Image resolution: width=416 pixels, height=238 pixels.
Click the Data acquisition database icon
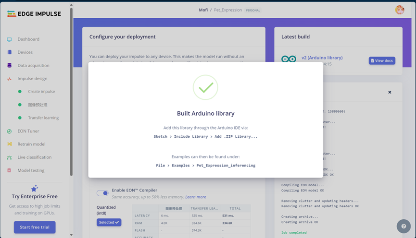(9, 65)
